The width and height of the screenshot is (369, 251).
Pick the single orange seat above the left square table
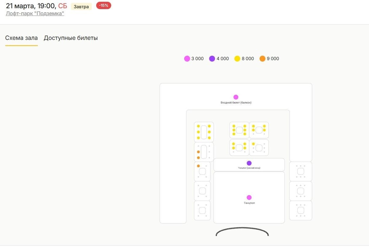coord(198,166)
